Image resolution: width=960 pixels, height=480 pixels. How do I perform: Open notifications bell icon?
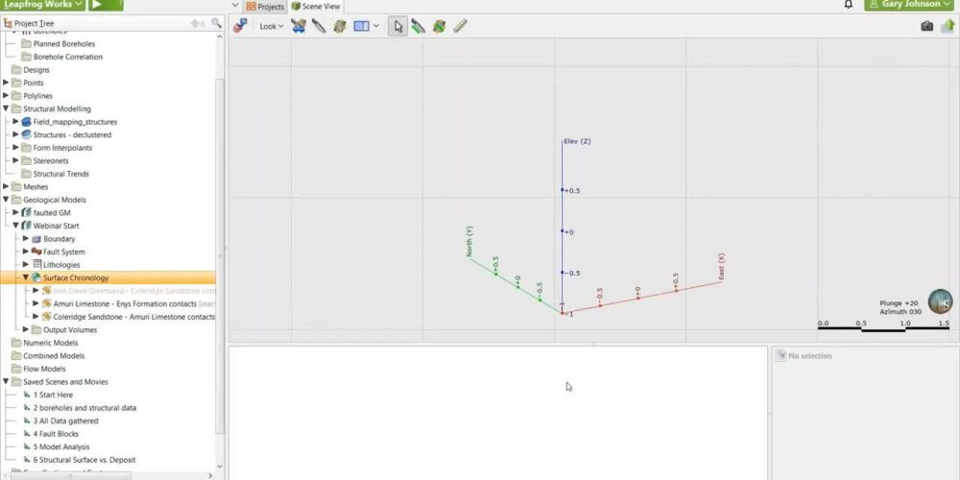tap(848, 5)
